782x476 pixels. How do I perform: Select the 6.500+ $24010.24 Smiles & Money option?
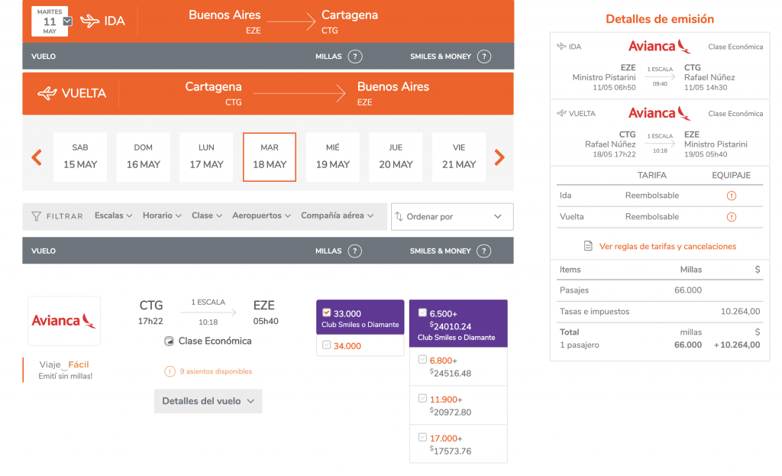pyautogui.click(x=422, y=312)
